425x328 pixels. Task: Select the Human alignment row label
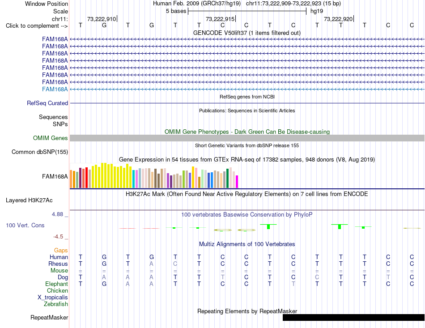(59, 257)
